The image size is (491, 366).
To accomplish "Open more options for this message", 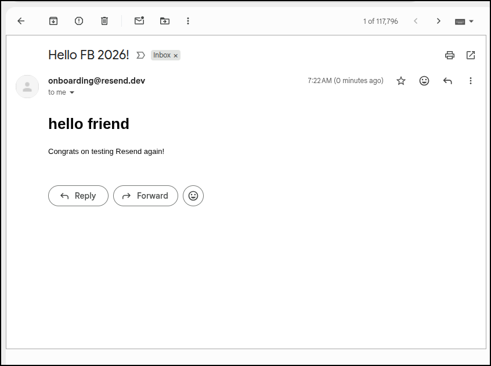I will click(471, 81).
